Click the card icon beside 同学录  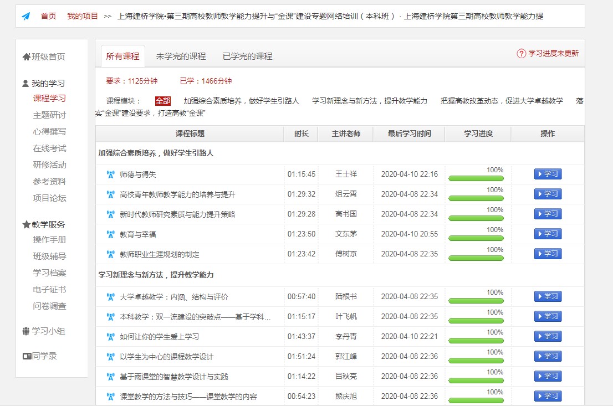pyautogui.click(x=27, y=356)
